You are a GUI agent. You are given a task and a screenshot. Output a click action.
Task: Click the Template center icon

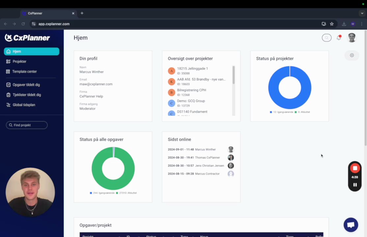click(x=8, y=71)
